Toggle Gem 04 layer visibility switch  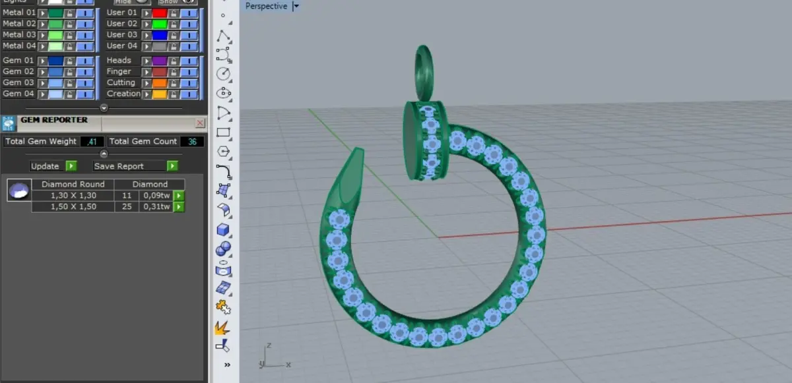point(84,94)
